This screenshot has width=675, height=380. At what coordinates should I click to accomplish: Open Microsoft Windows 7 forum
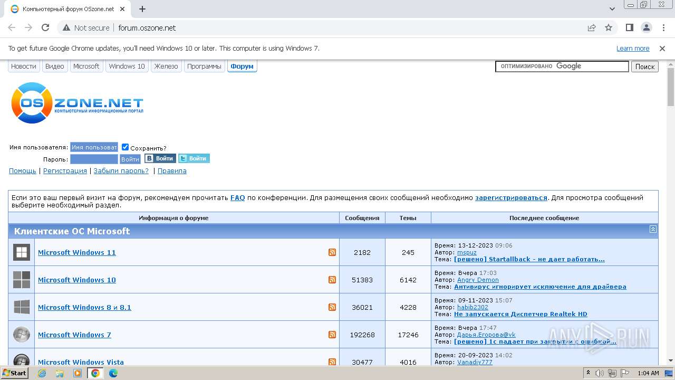[74, 335]
